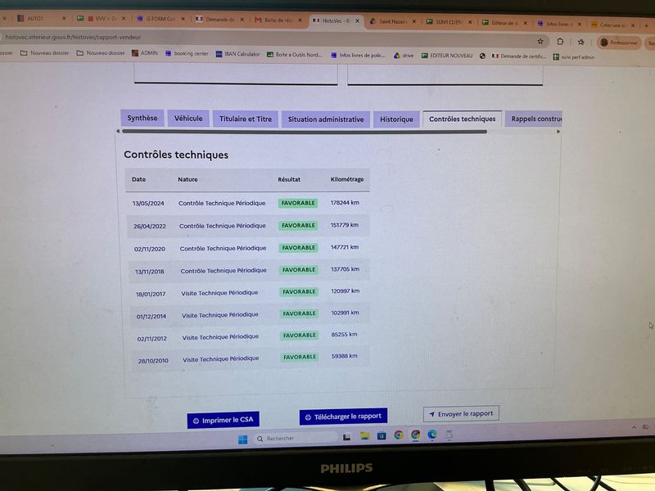Open the suivi perf admin bookmark
655x491 pixels.
[574, 56]
